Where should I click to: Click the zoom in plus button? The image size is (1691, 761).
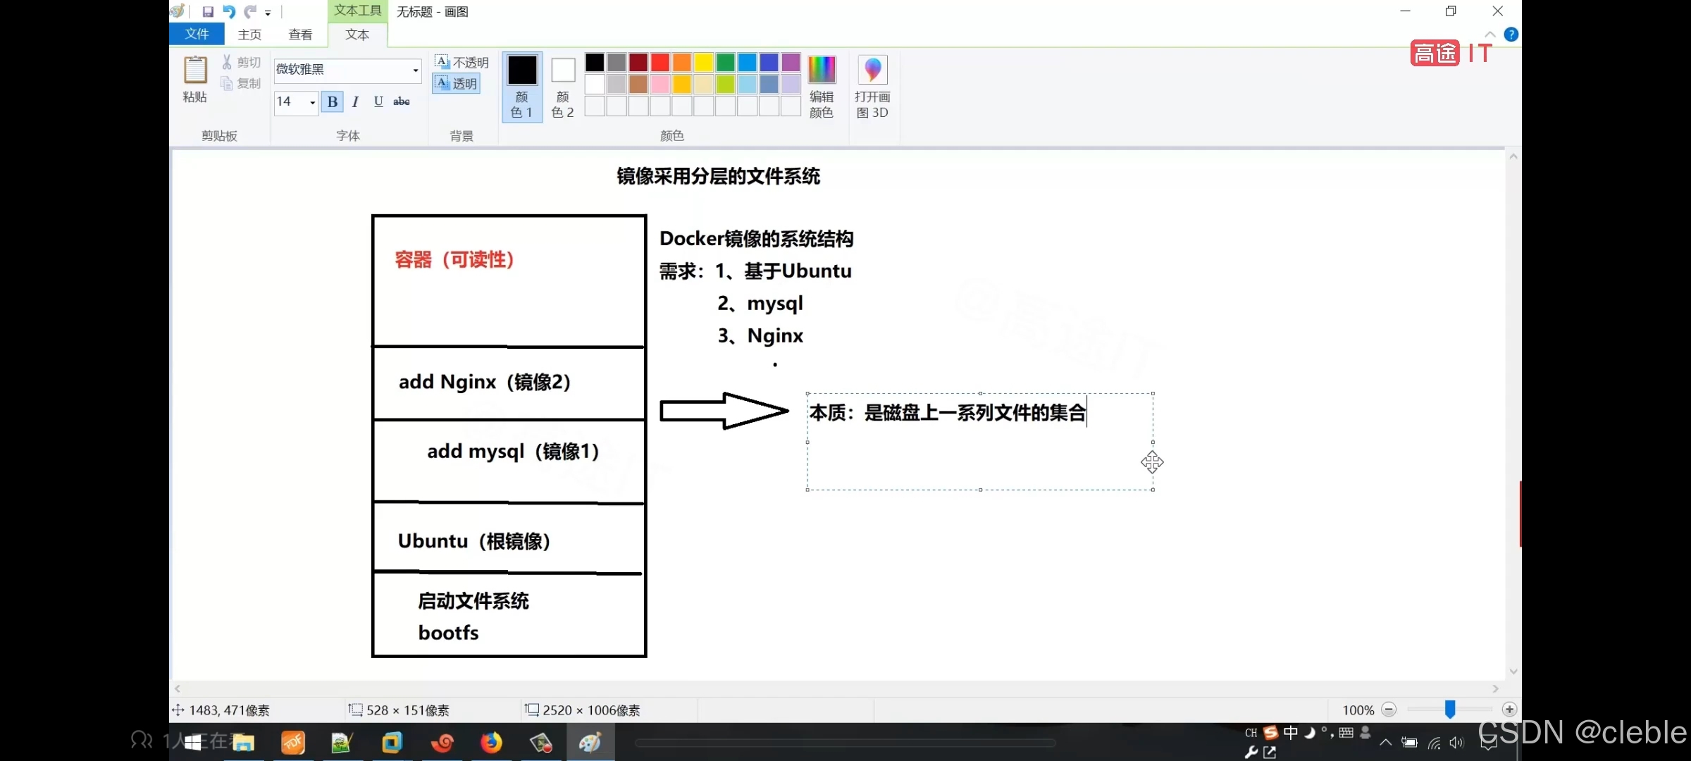click(x=1509, y=710)
